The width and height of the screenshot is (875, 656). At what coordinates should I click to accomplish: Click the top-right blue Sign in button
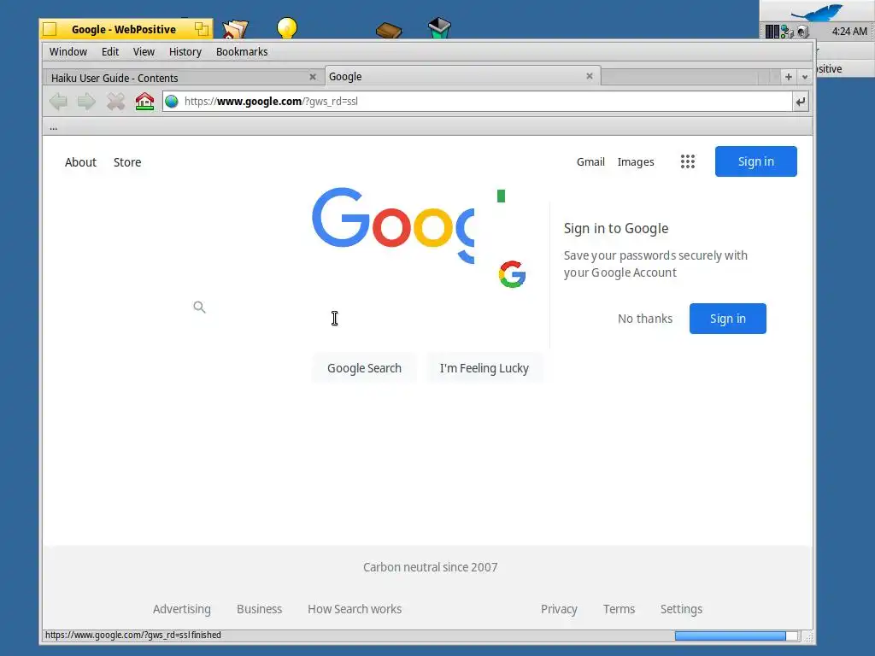pyautogui.click(x=755, y=161)
